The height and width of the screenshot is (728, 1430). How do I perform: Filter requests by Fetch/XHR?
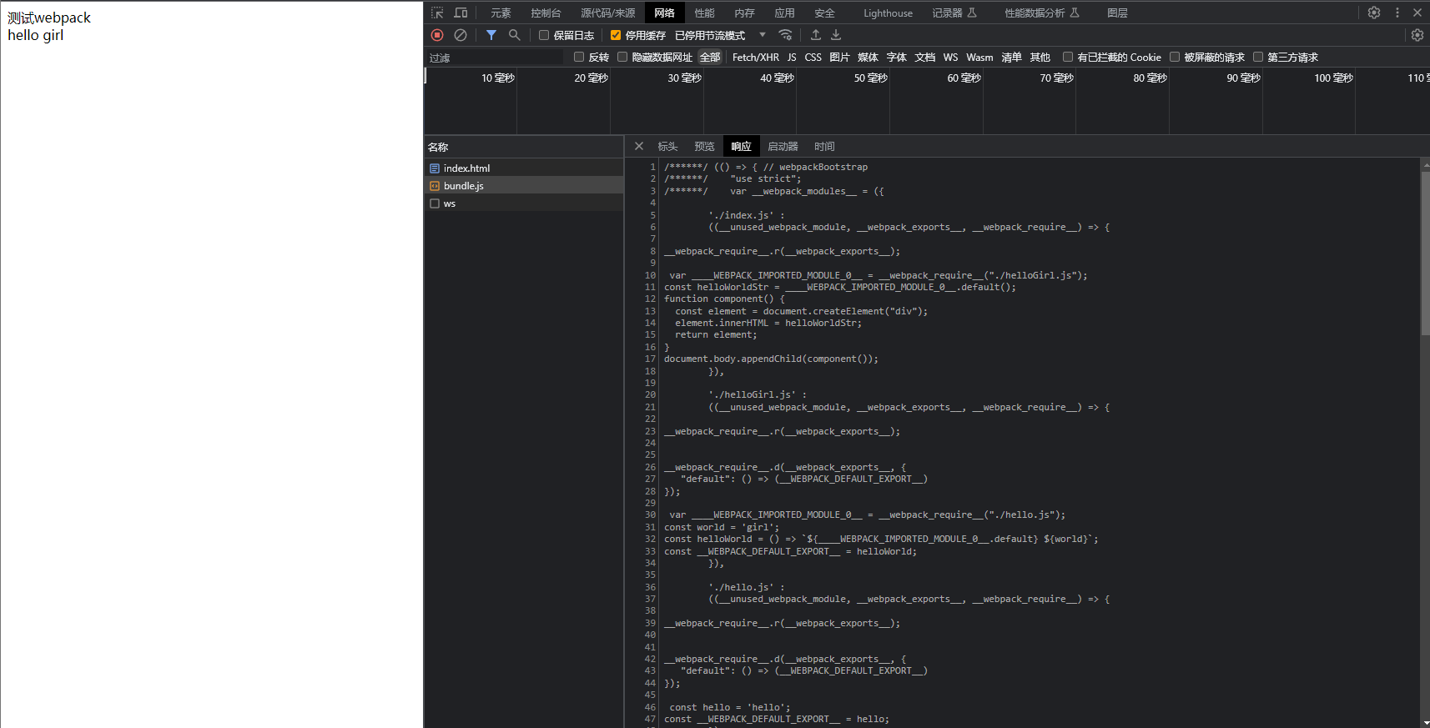755,58
